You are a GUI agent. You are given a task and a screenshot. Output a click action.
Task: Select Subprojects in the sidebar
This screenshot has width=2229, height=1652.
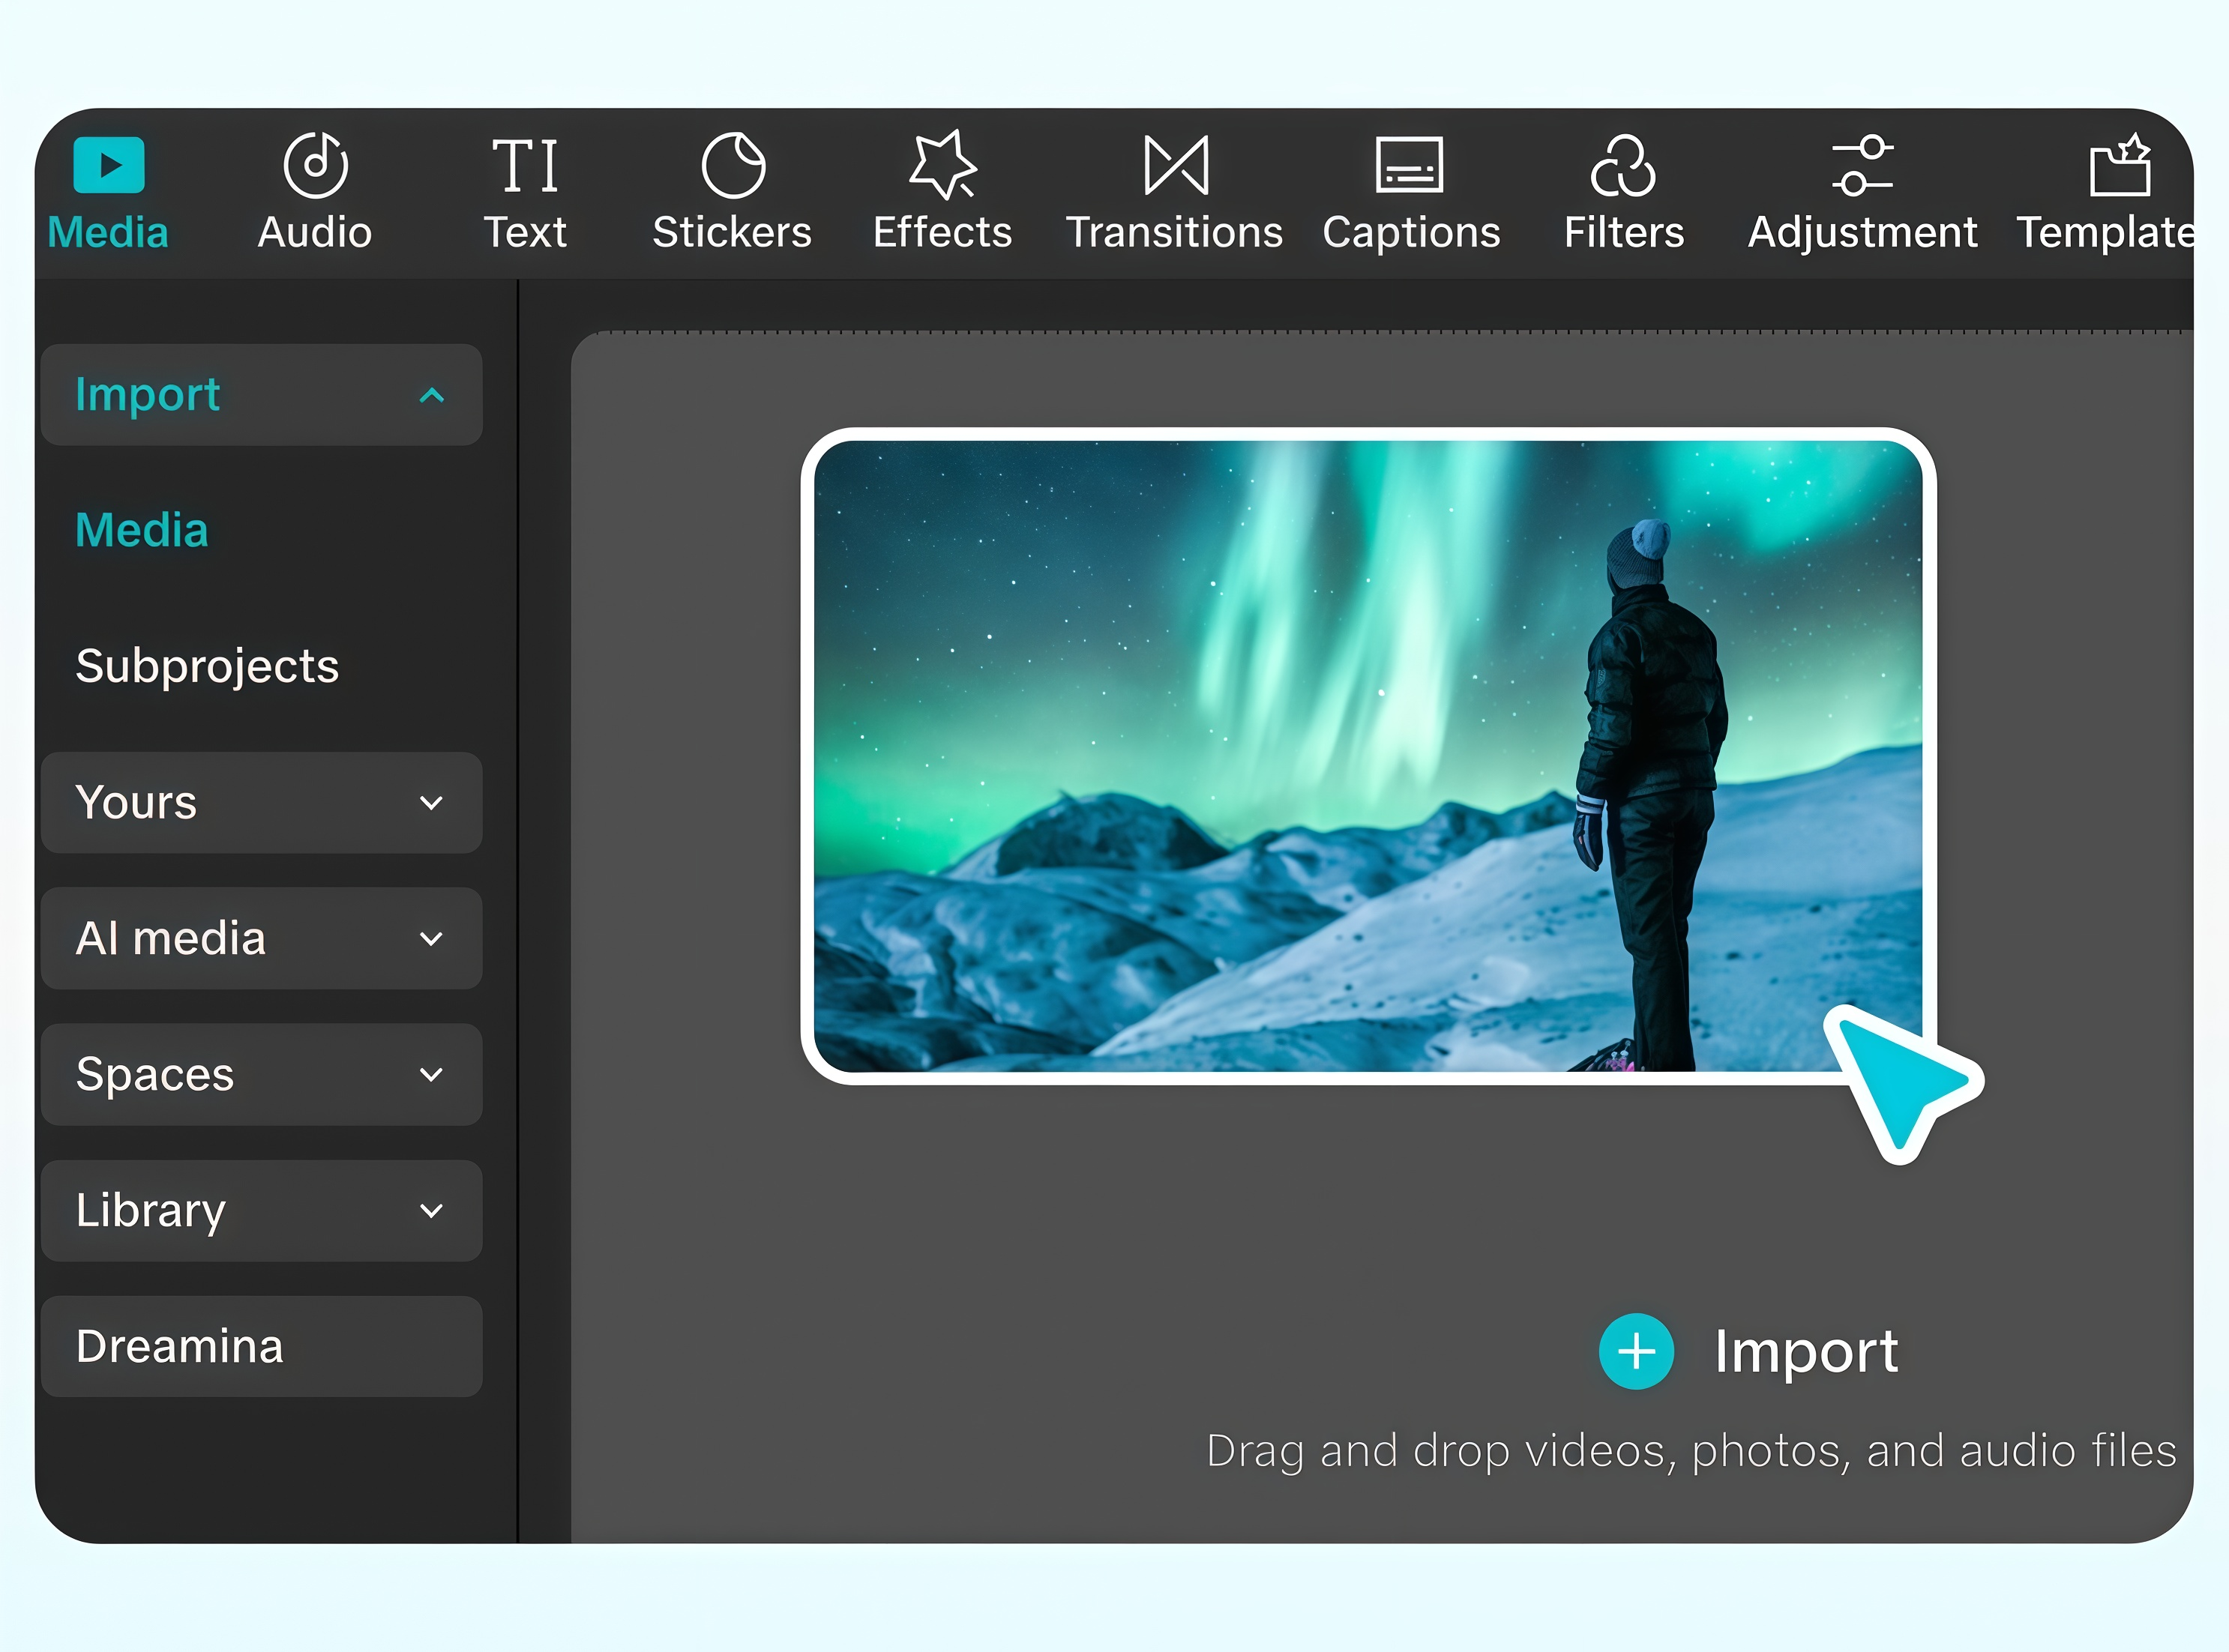(x=207, y=666)
